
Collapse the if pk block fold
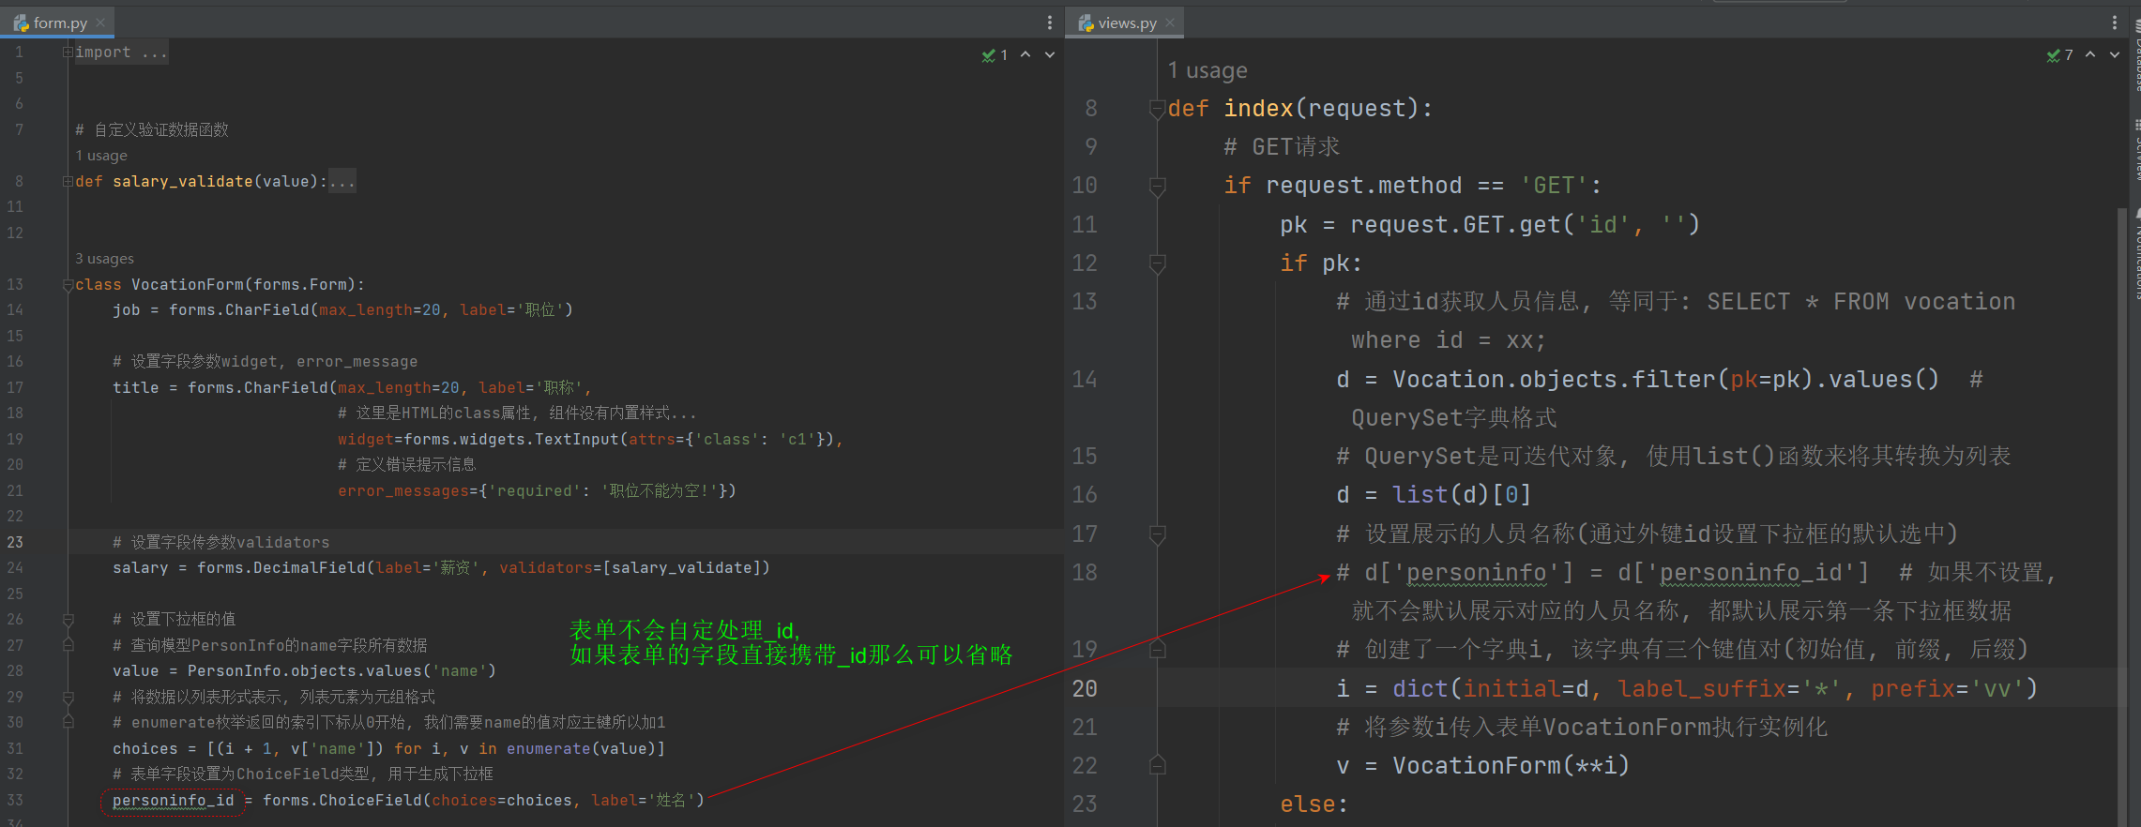tap(1158, 264)
